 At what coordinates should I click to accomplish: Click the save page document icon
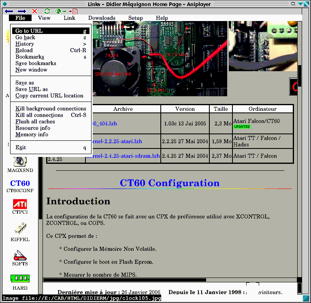[73, 11]
